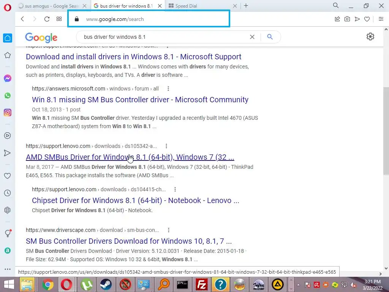Go back to previous page

[22, 19]
